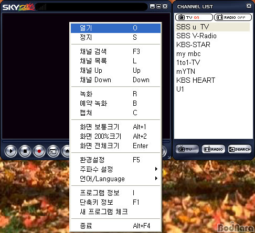Viewport: 255px width, 233px height.
Task: Choose 예약 녹화 menu entry
Action: pyautogui.click(x=115, y=103)
